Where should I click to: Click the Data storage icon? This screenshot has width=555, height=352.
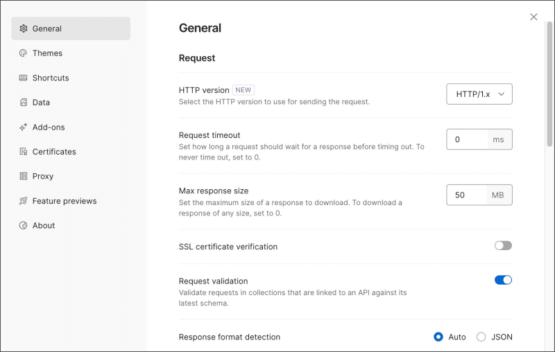tap(24, 103)
